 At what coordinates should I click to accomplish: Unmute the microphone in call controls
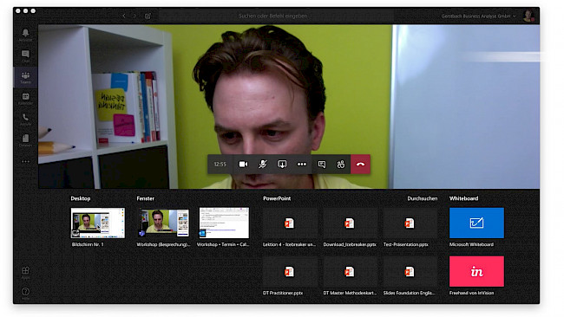(263, 164)
